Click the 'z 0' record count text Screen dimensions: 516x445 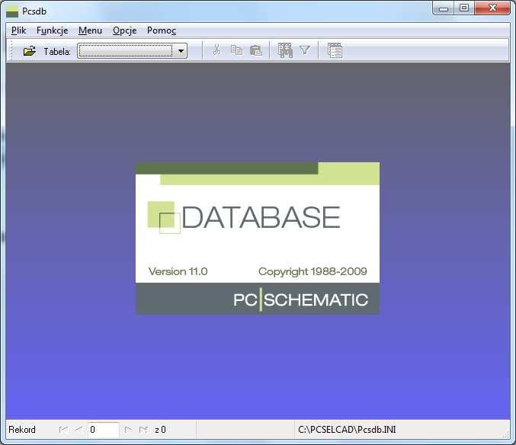pos(160,430)
